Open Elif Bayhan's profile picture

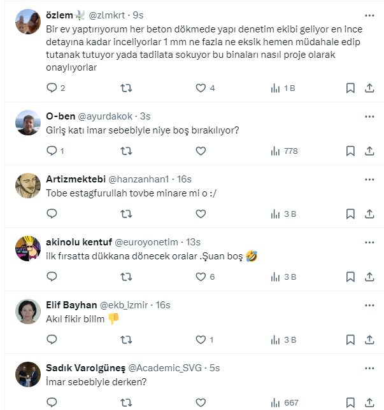pyautogui.click(x=27, y=311)
